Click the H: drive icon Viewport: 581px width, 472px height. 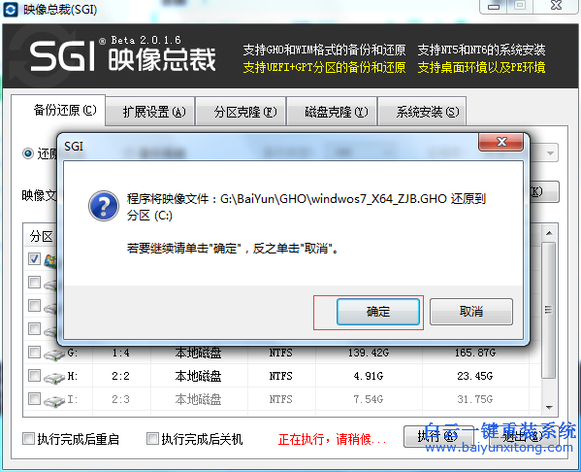click(54, 378)
